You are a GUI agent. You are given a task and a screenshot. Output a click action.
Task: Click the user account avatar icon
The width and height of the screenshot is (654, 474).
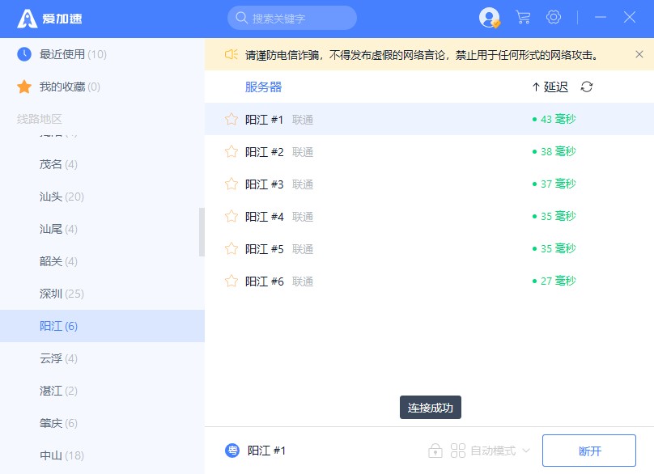click(489, 18)
